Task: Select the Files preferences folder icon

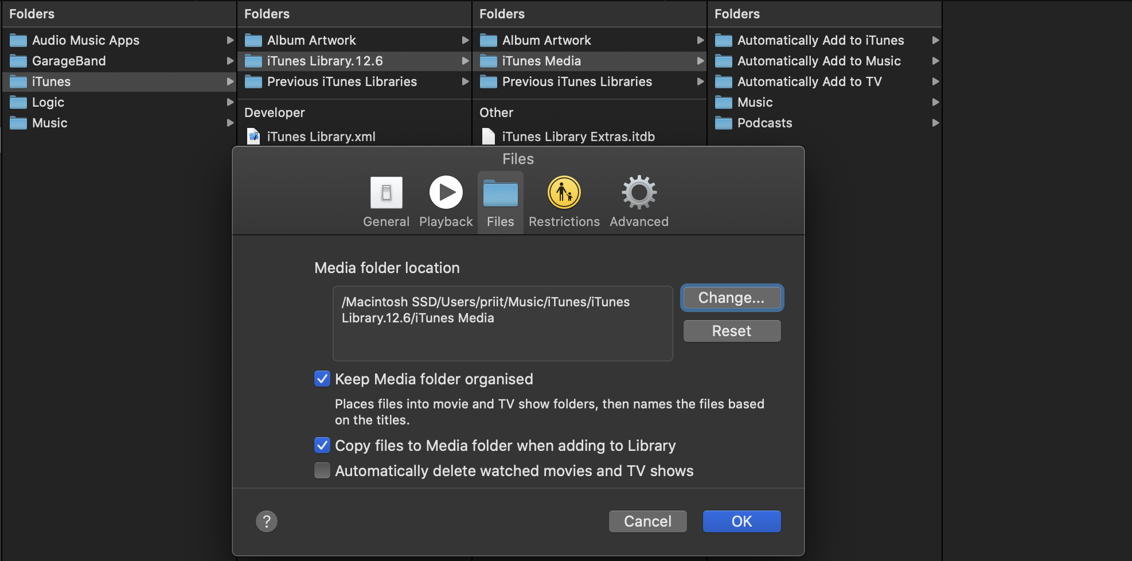Action: coord(501,193)
